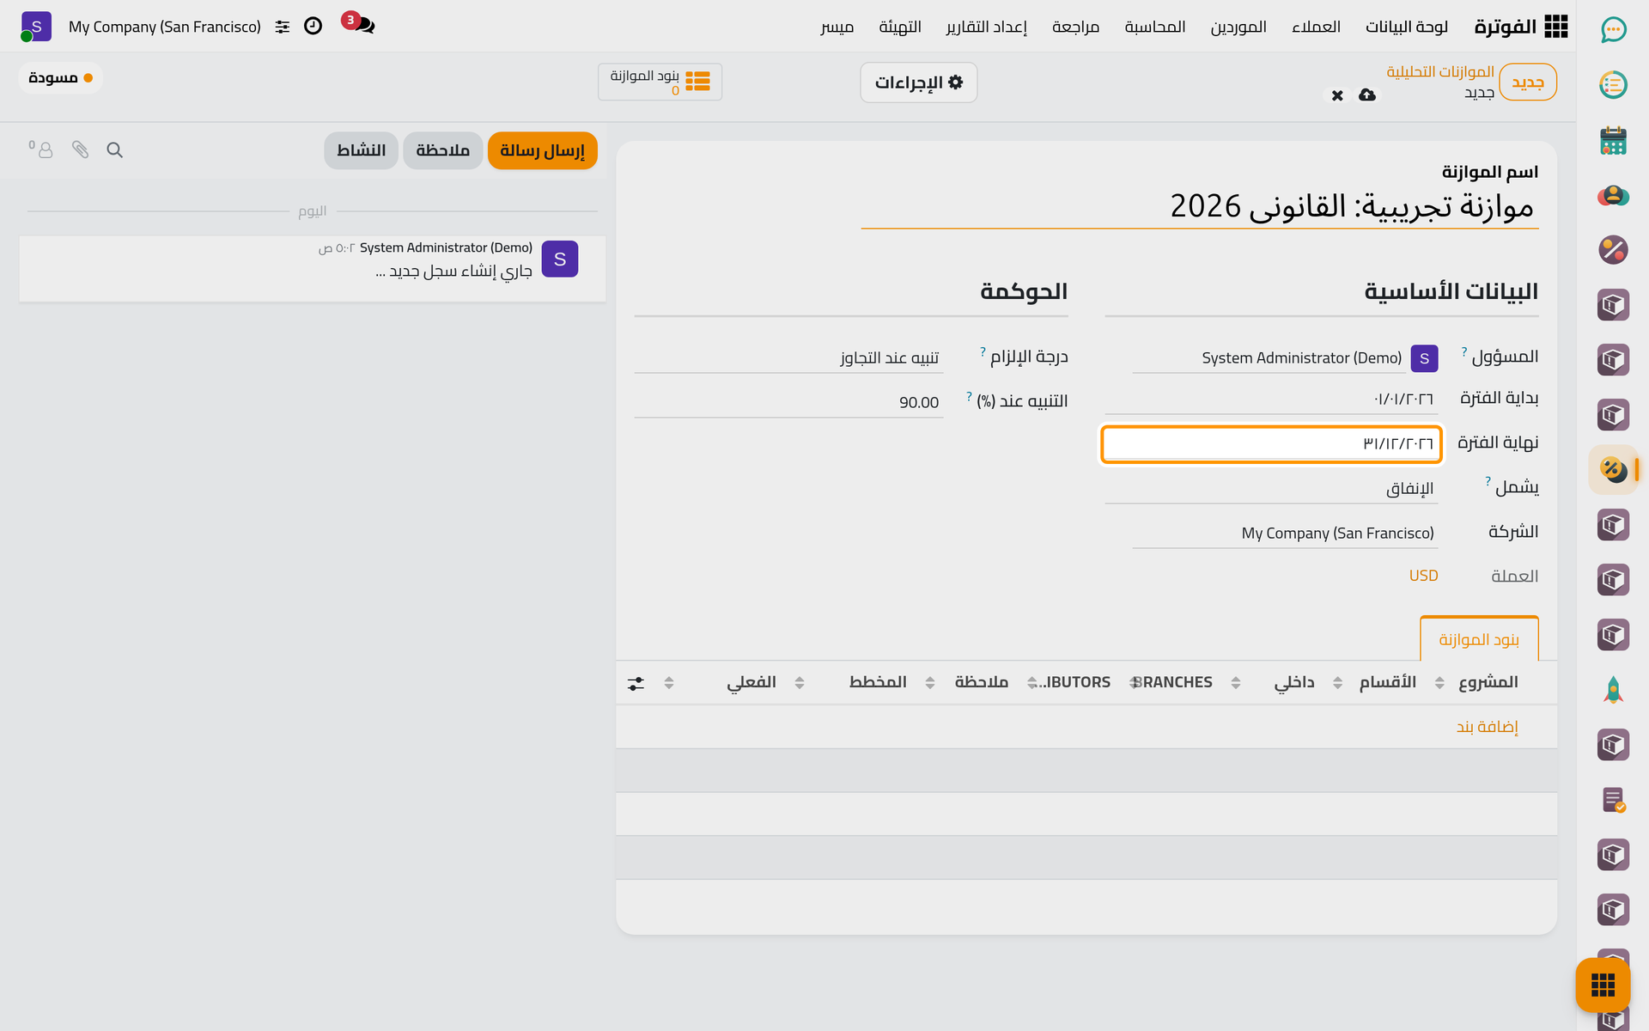The height and width of the screenshot is (1031, 1649).
Task: Open the to-do list icon in the sidebar
Action: click(x=1613, y=85)
